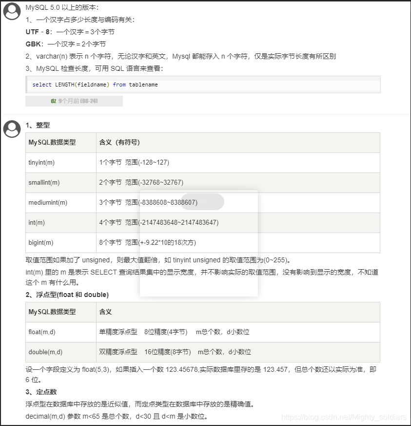Click the '单精度浮点型' description cell
Image resolution: width=411 pixels, height=426 pixels.
coord(238,332)
